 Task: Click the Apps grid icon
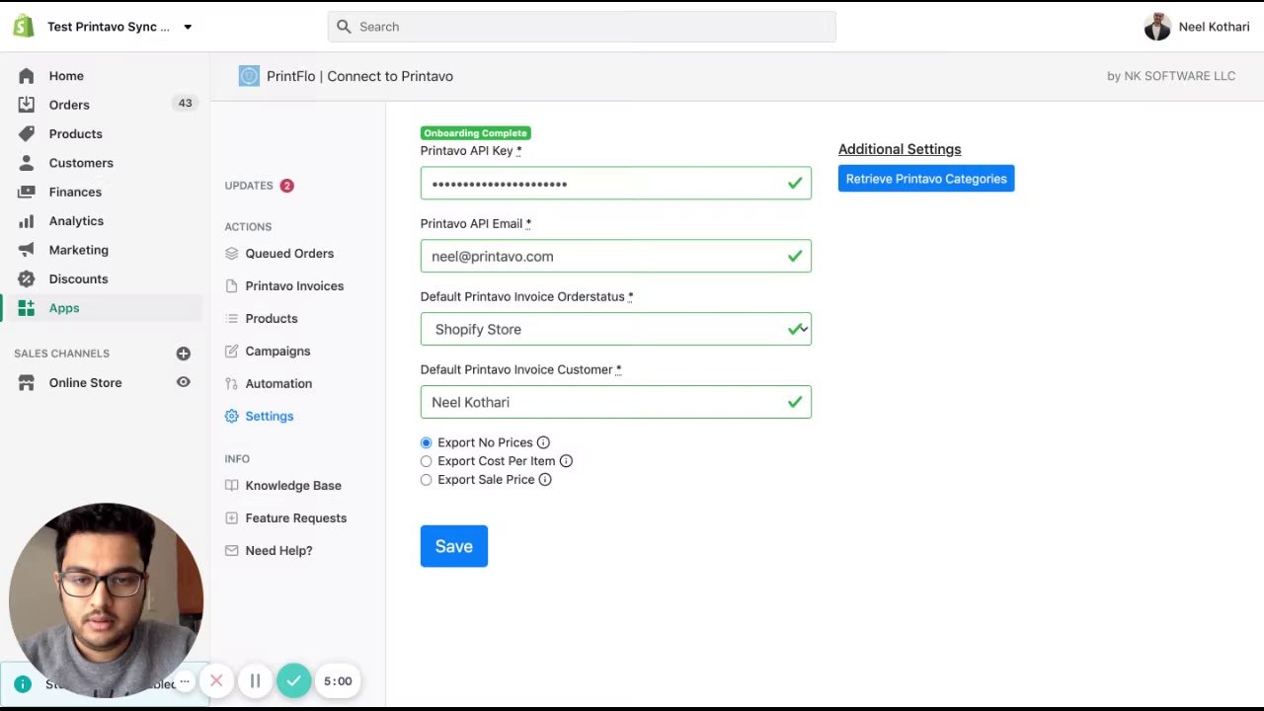pyautogui.click(x=27, y=308)
